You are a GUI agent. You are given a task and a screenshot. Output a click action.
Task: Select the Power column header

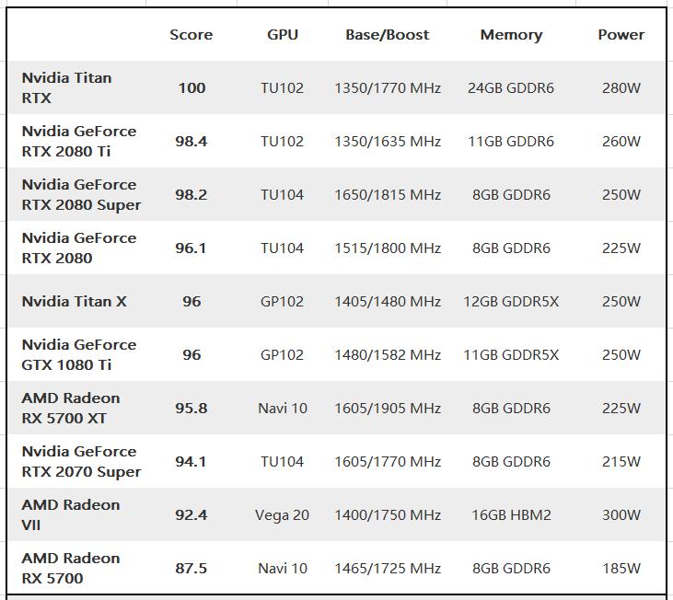coord(621,35)
